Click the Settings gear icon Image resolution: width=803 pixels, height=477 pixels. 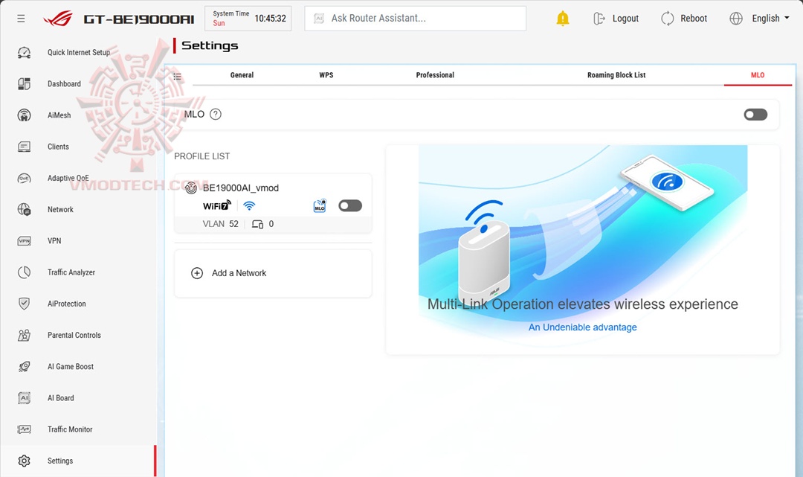(x=24, y=461)
